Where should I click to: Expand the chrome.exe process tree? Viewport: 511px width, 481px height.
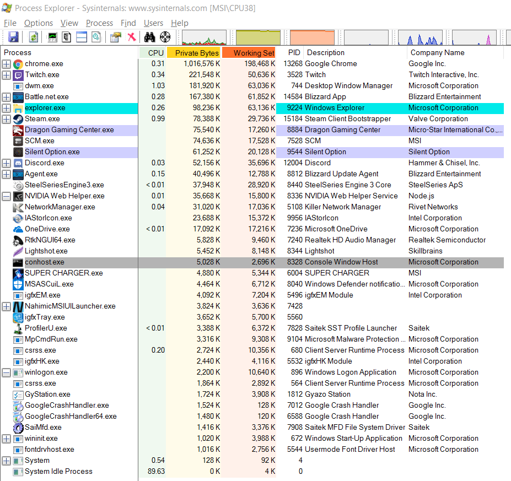pos(6,64)
